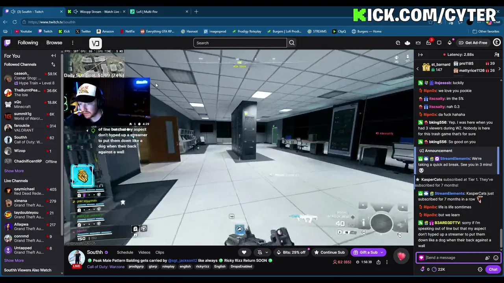Image resolution: width=504 pixels, height=283 pixels.
Task: Open the Browse page
Action: (54, 43)
